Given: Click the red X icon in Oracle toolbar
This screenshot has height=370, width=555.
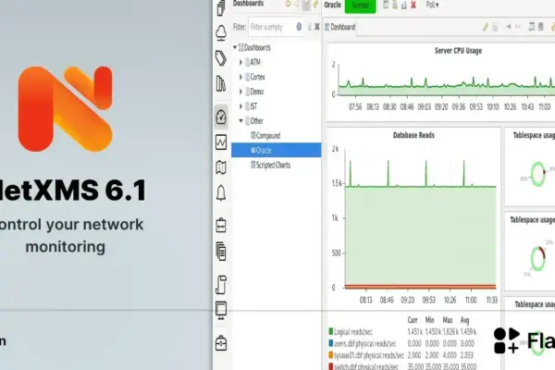Looking at the screenshot, I should click(413, 5).
